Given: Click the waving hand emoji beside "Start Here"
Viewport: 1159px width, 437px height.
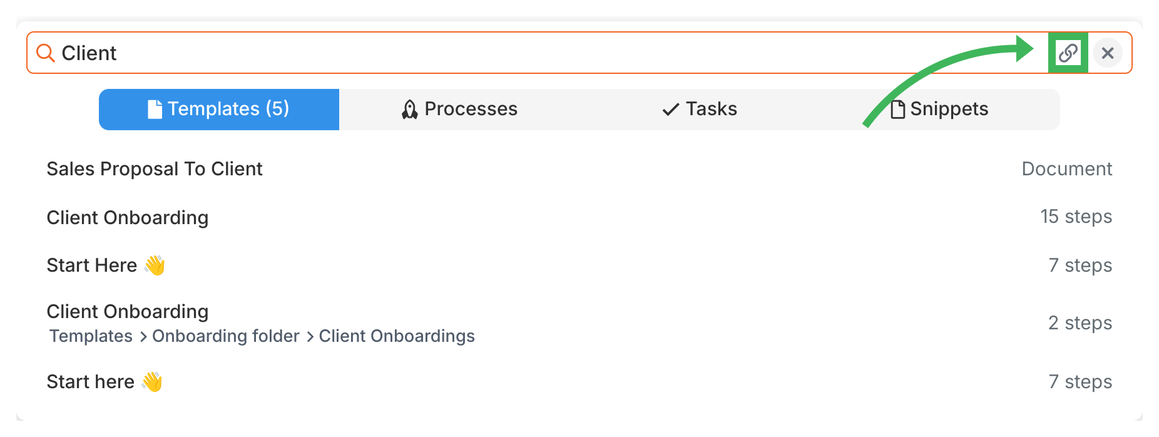Looking at the screenshot, I should point(155,265).
